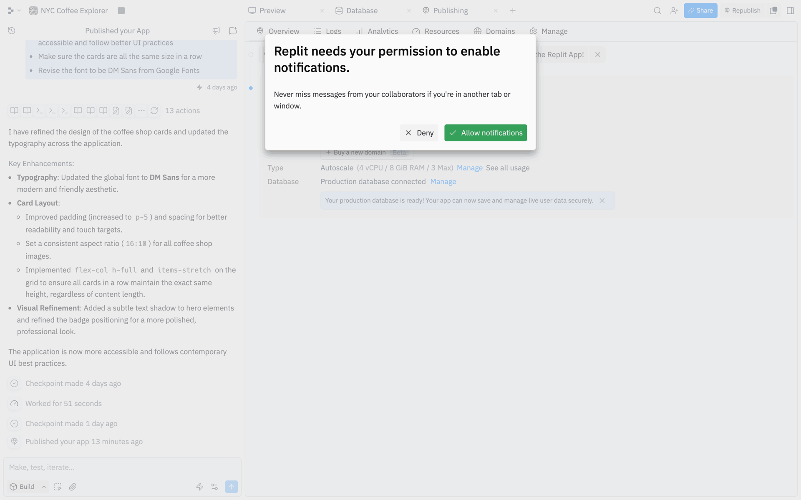This screenshot has width=801, height=500.
Task: Click the Worked for 51 seconds entry
Action: 63,403
